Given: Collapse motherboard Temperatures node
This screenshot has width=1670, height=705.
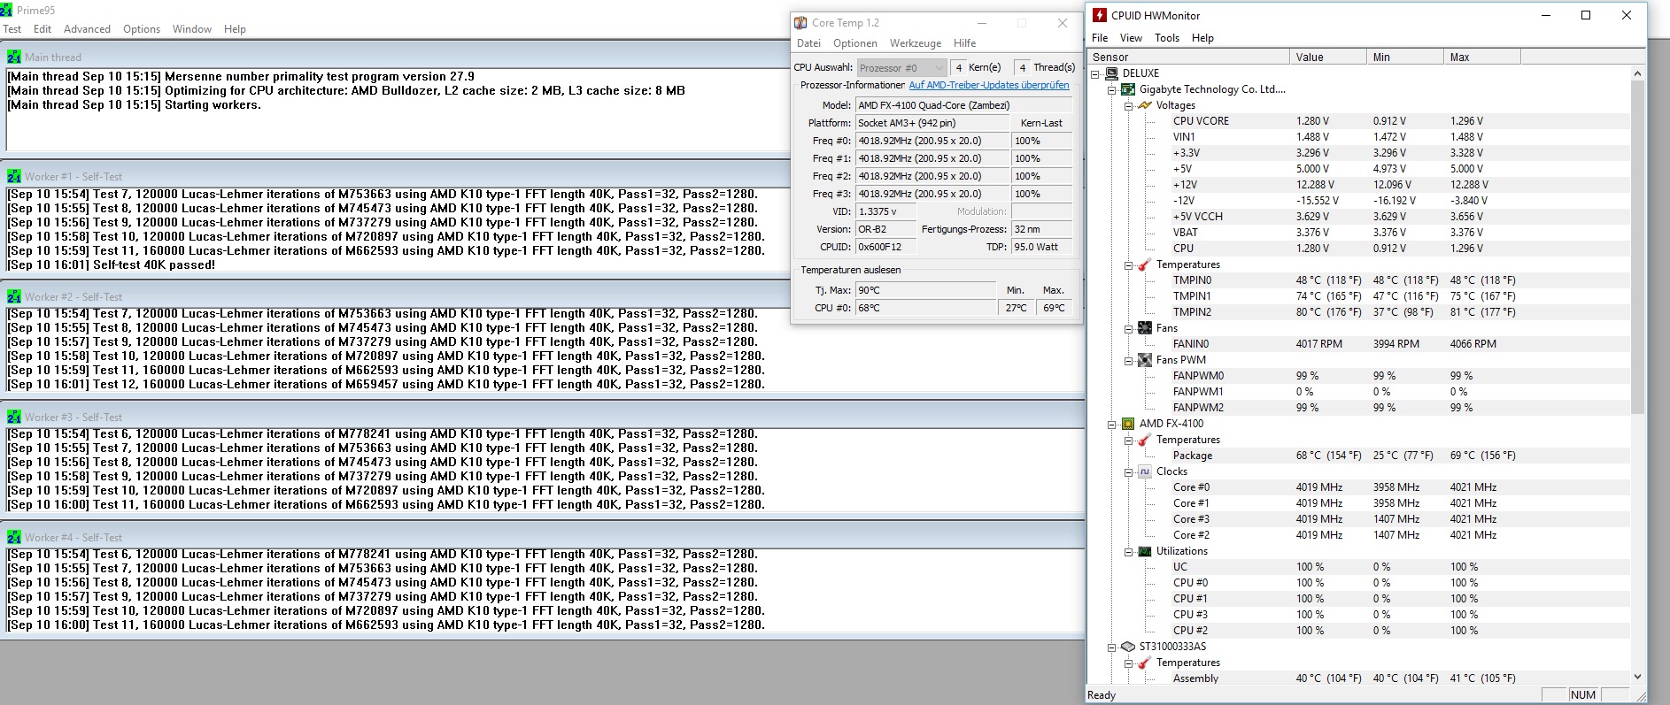Looking at the screenshot, I should [1129, 264].
